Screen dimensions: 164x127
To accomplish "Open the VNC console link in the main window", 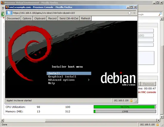I will pyautogui.click(x=147, y=92).
